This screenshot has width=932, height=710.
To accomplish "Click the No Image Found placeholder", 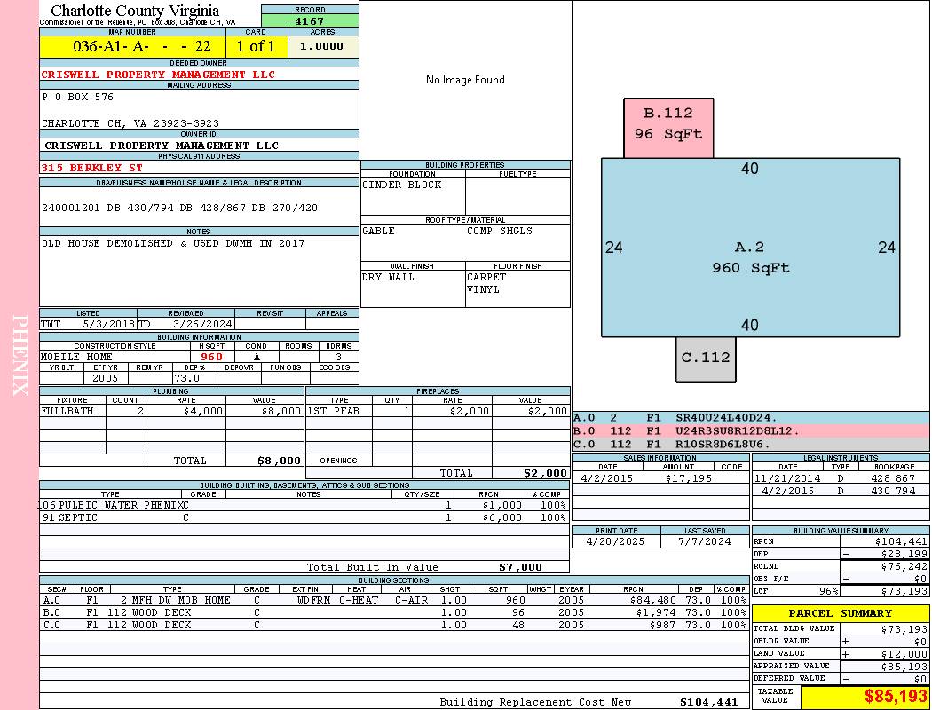I will pyautogui.click(x=465, y=80).
